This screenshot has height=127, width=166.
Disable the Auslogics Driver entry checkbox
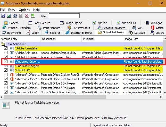tap(6, 61)
